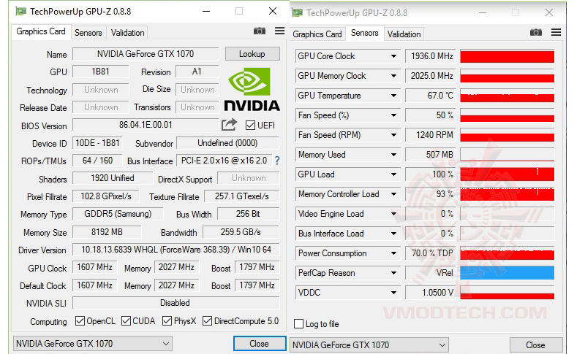Viewport: 585px width, 354px height.
Task: Open the Video Engine Load sensor dropdown
Action: (393, 214)
